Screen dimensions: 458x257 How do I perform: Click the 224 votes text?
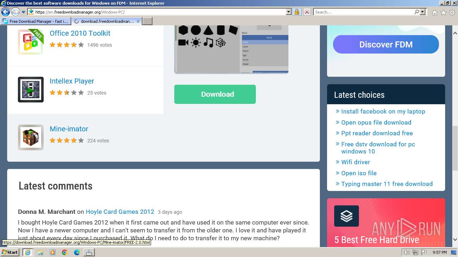click(x=98, y=141)
